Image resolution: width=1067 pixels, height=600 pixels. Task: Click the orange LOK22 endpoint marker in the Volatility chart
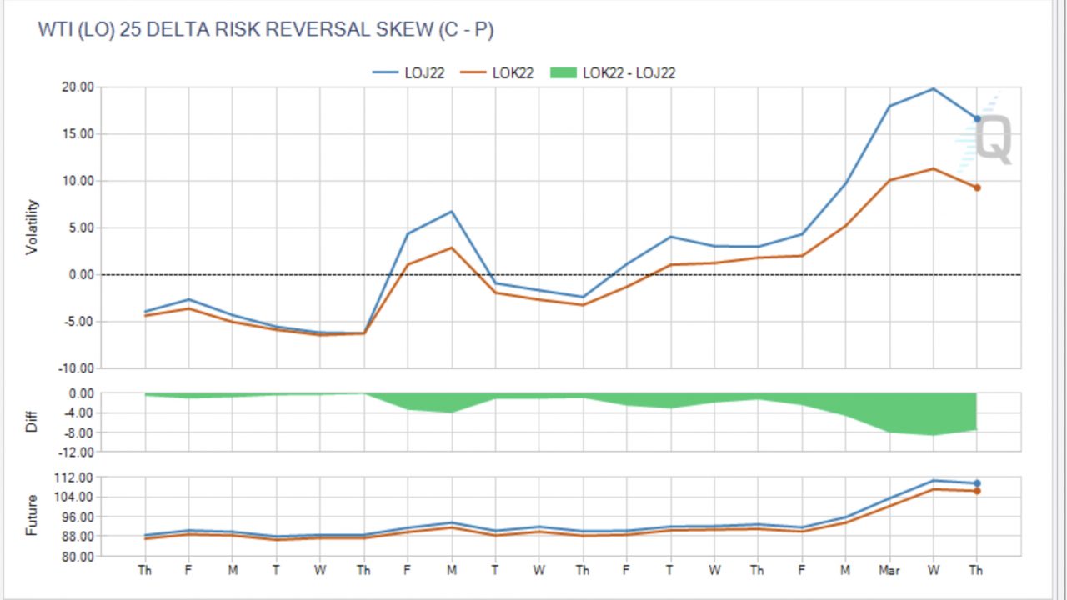[x=977, y=187]
